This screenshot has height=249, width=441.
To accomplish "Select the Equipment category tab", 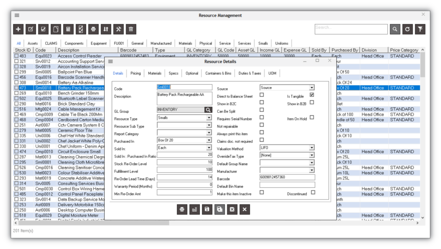I will [99, 43].
